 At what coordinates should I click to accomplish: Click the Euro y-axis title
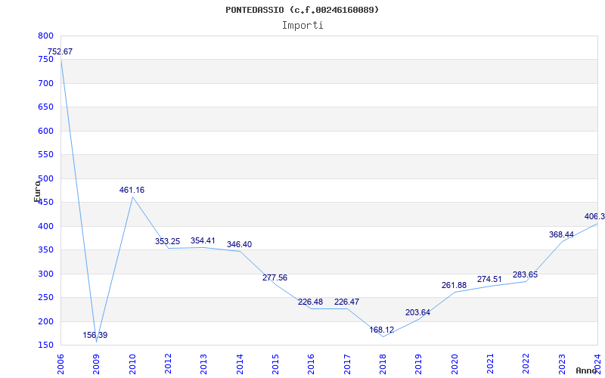[x=37, y=190]
